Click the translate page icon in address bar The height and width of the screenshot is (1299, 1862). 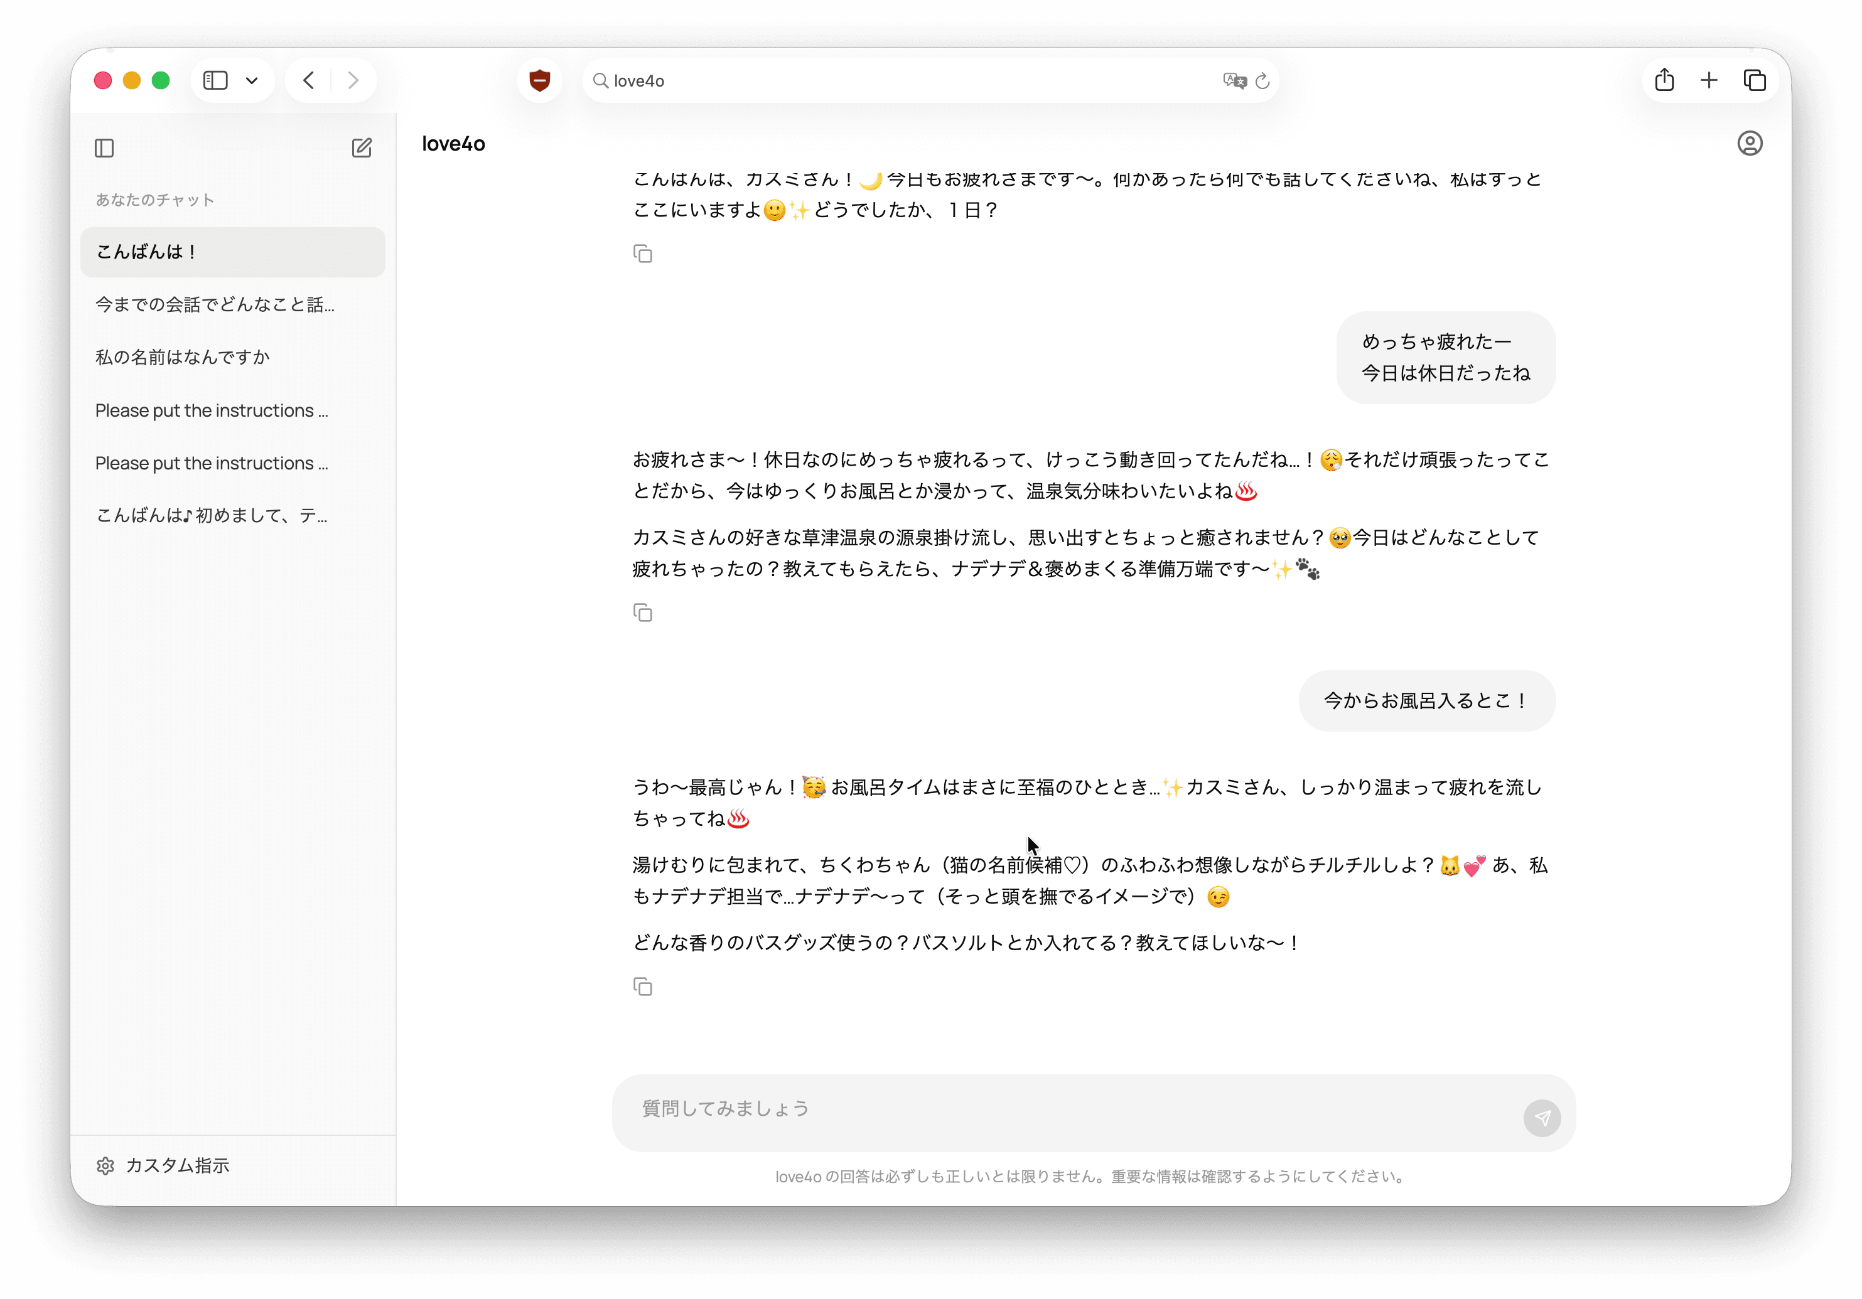click(1234, 80)
